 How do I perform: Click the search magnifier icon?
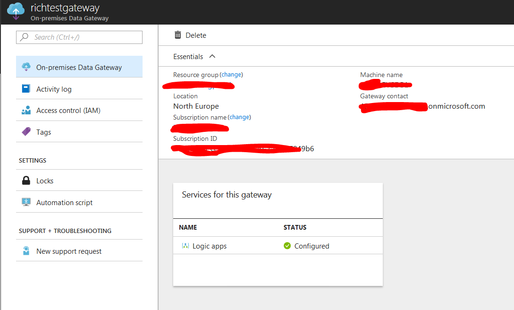point(24,37)
